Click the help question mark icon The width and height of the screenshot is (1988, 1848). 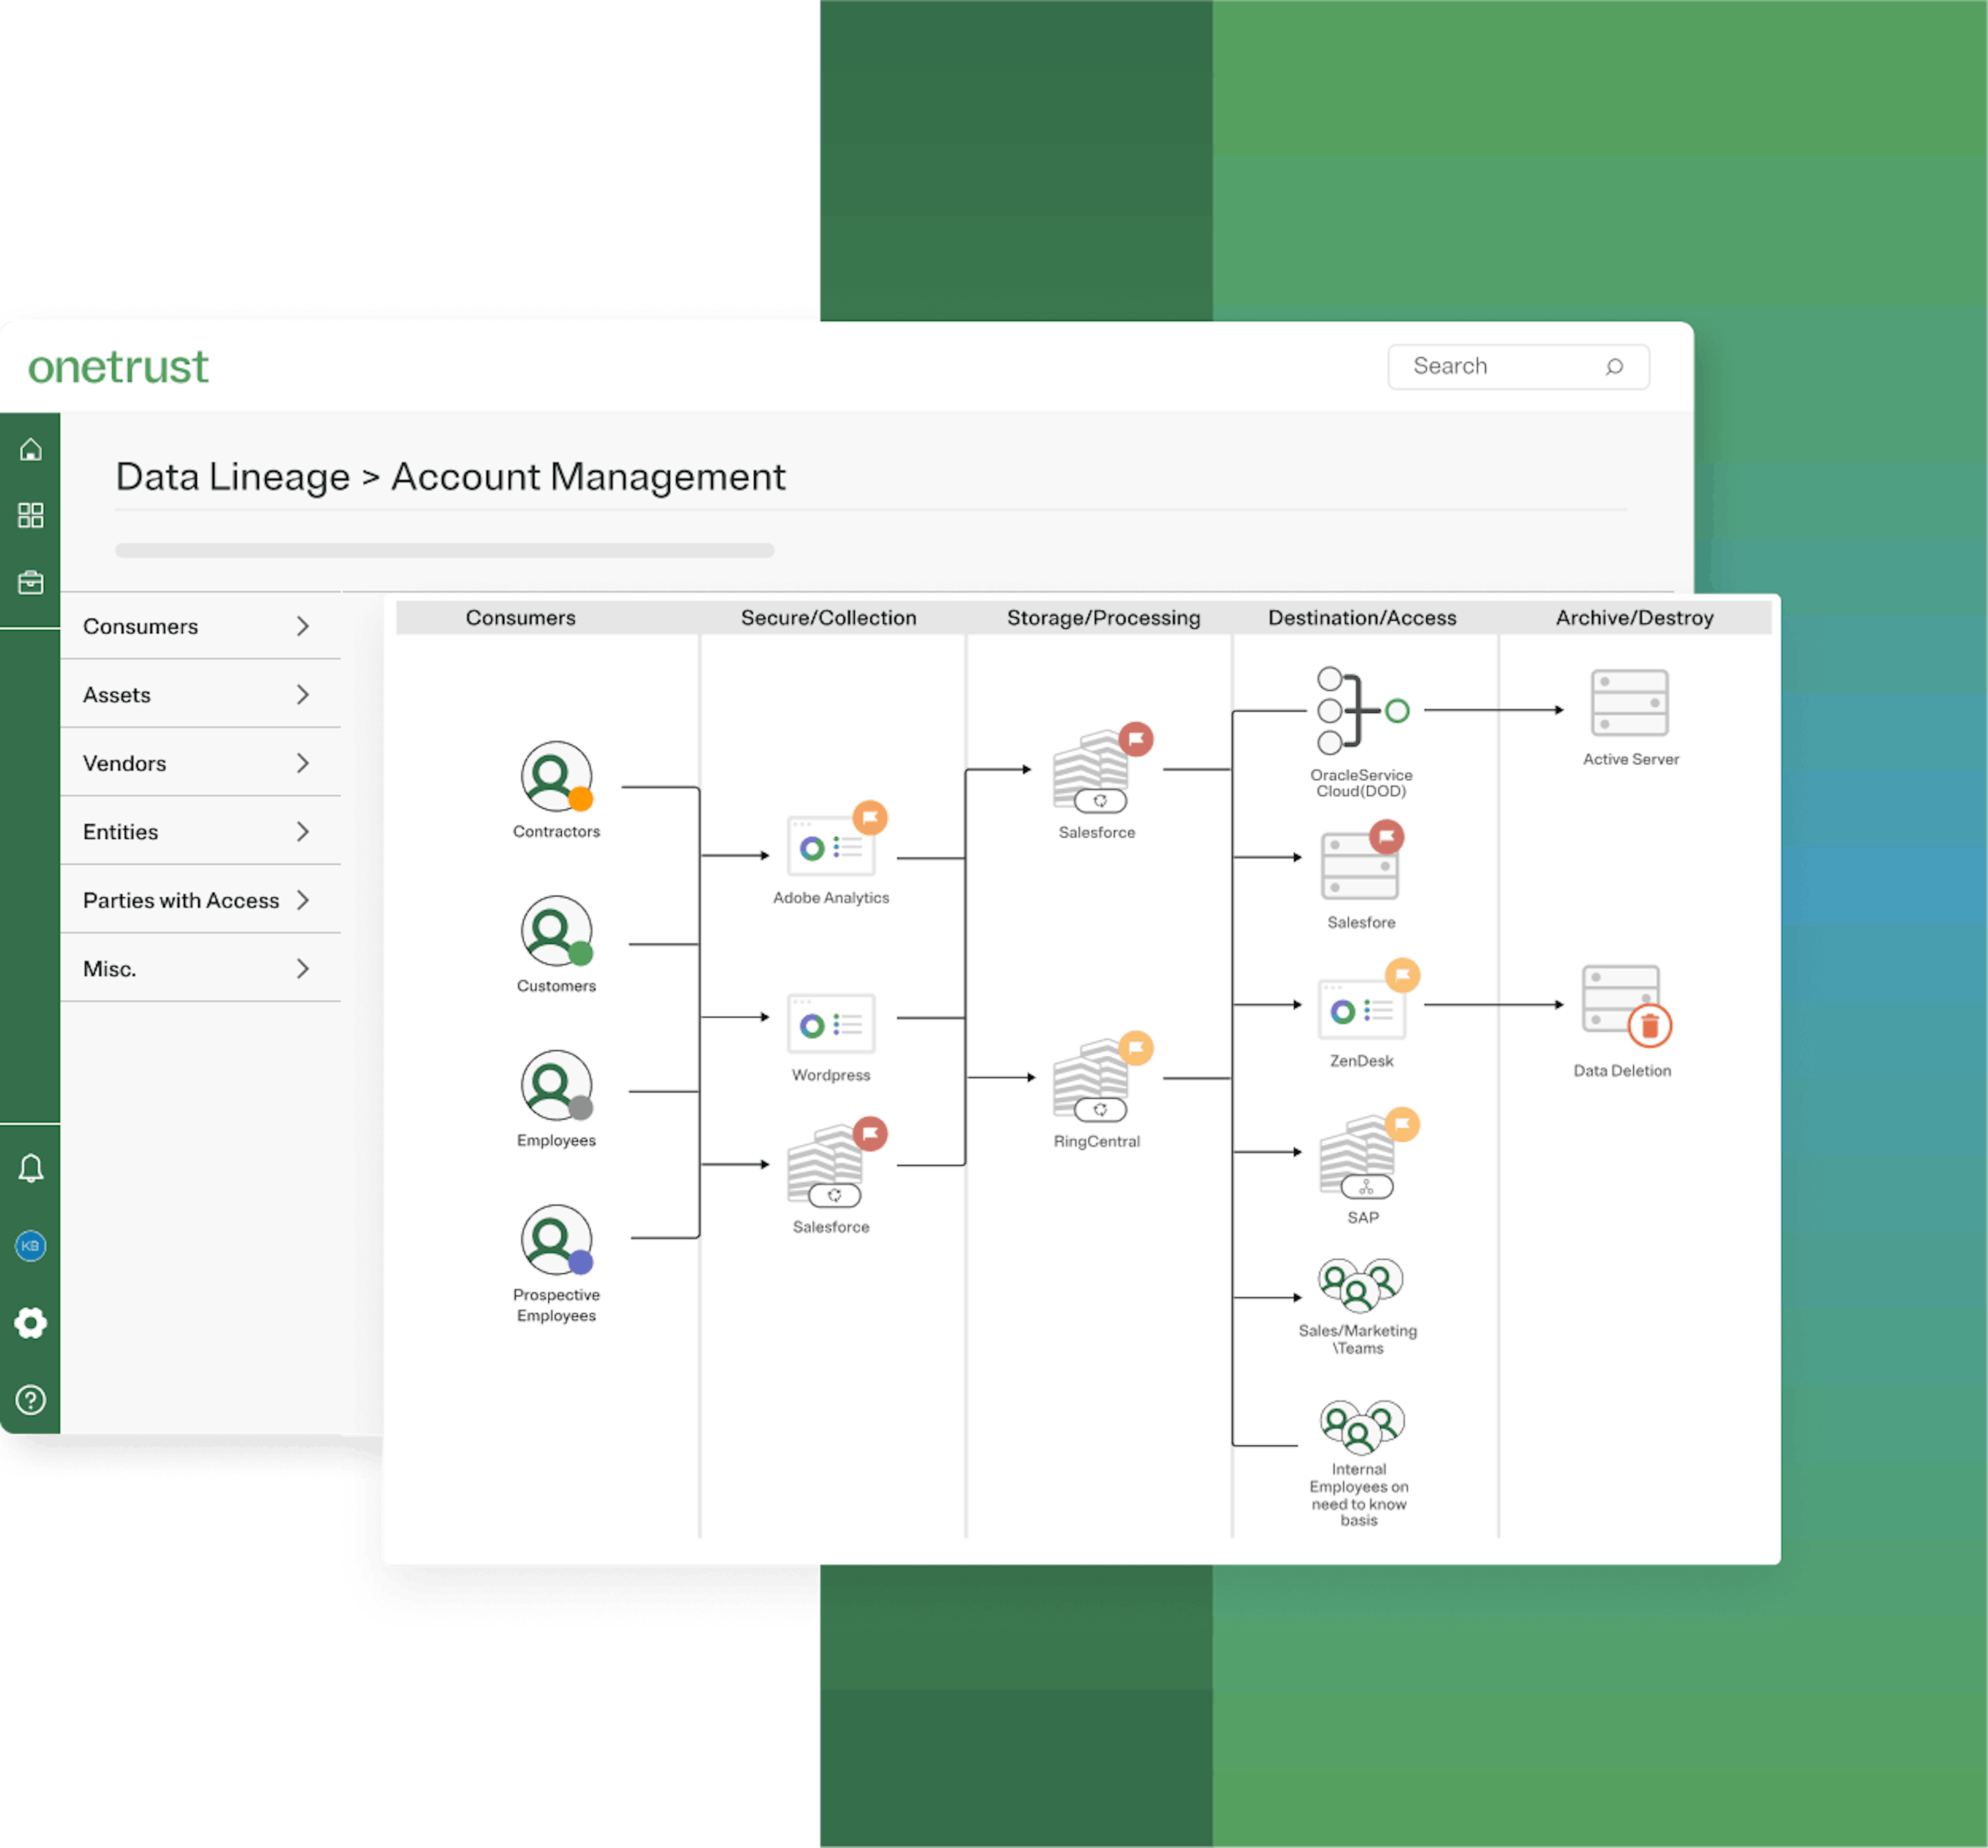coord(31,1400)
